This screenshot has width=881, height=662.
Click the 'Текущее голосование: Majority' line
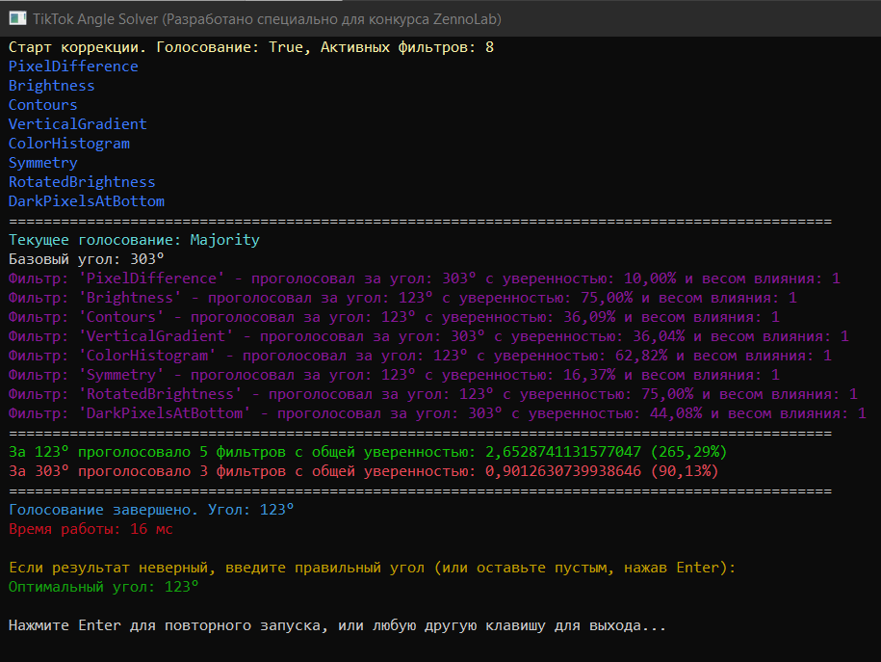tap(134, 240)
